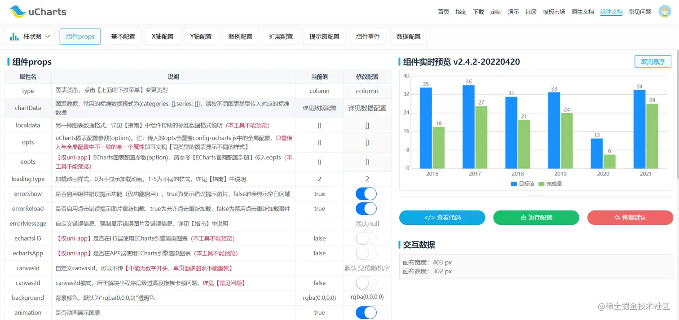This screenshot has width=679, height=320.
Task: Click the type property name cell
Action: point(28,91)
